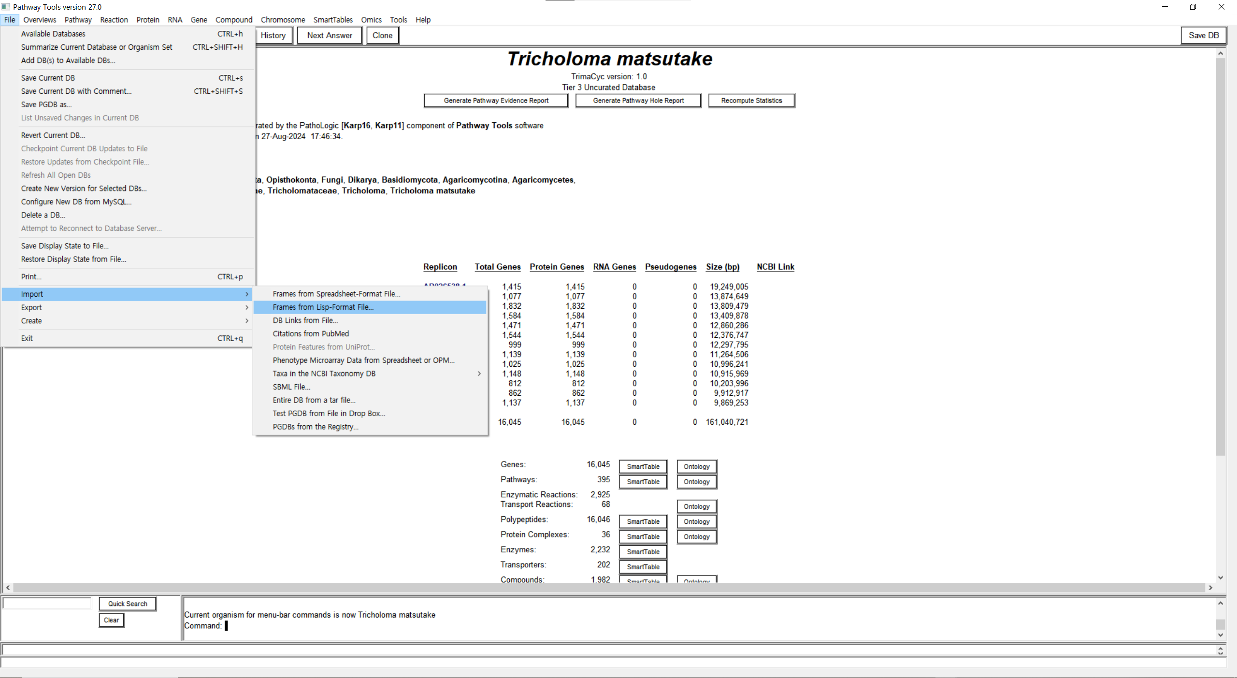
Task: Choose Test PGDB from File in Drop Box
Action: point(370,414)
